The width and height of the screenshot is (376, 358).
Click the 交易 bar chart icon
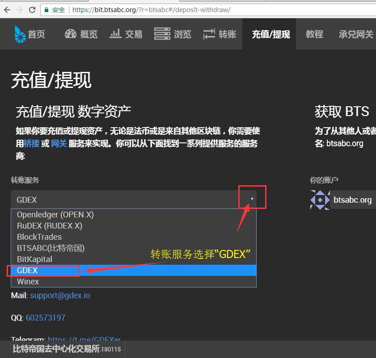tap(115, 34)
